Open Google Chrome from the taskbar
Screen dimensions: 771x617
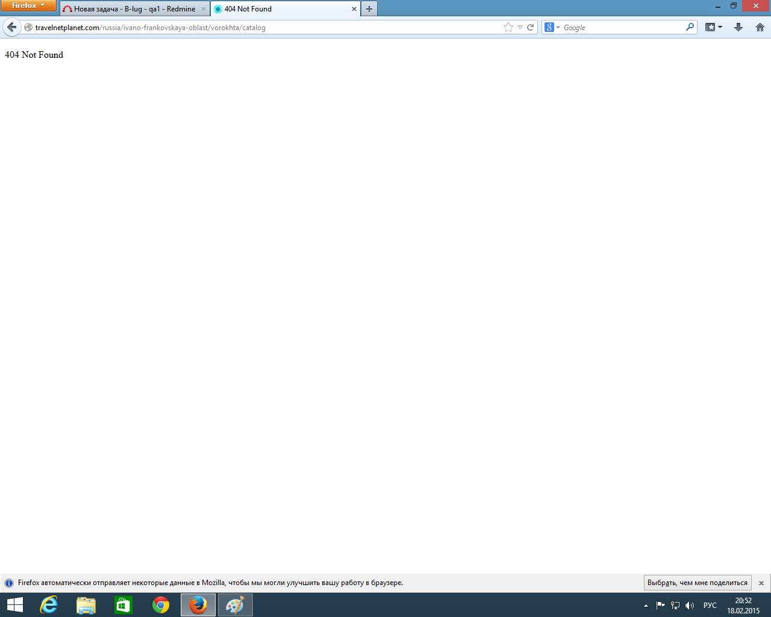(161, 605)
